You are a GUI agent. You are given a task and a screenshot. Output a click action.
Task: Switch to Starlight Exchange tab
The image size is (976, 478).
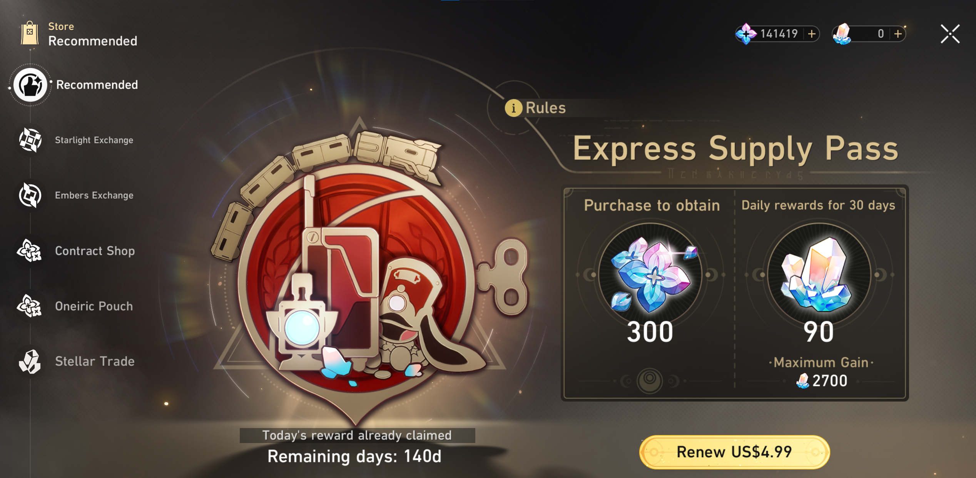(94, 140)
